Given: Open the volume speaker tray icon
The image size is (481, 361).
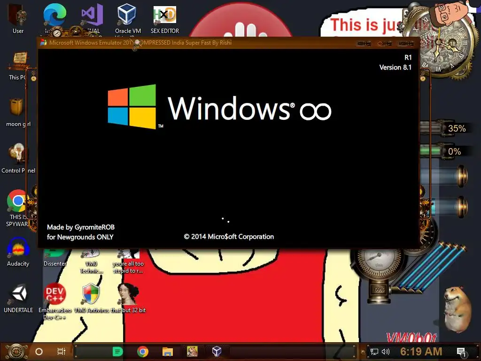Looking at the screenshot, I should (x=386, y=352).
